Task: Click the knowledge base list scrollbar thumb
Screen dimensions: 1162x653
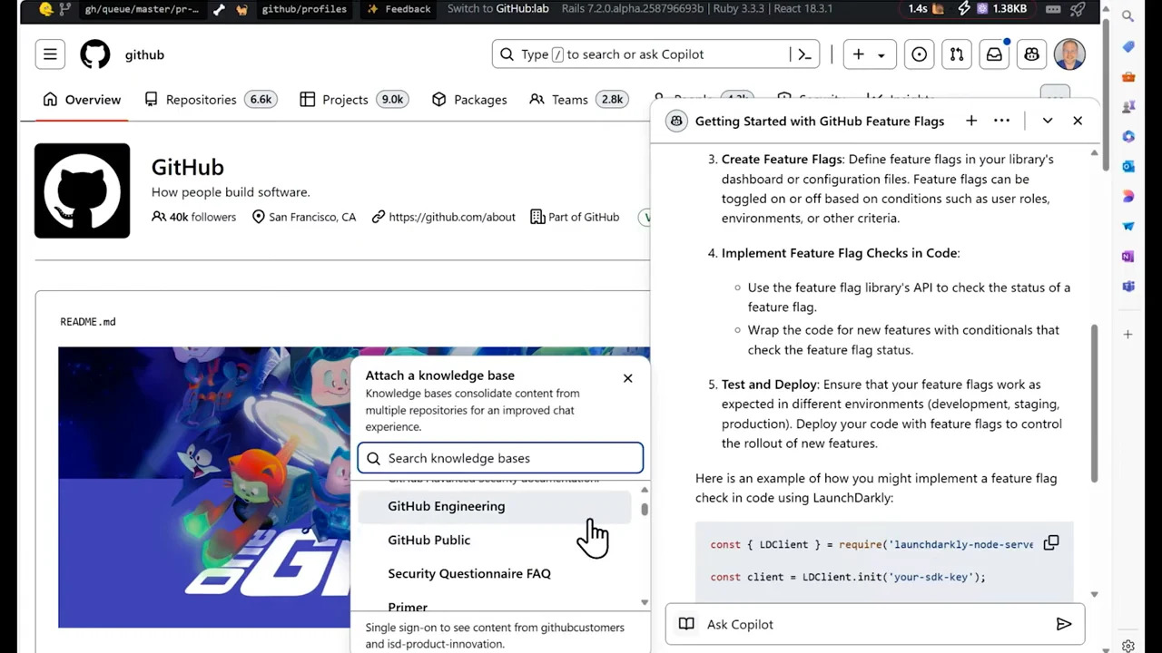Action: pos(645,508)
